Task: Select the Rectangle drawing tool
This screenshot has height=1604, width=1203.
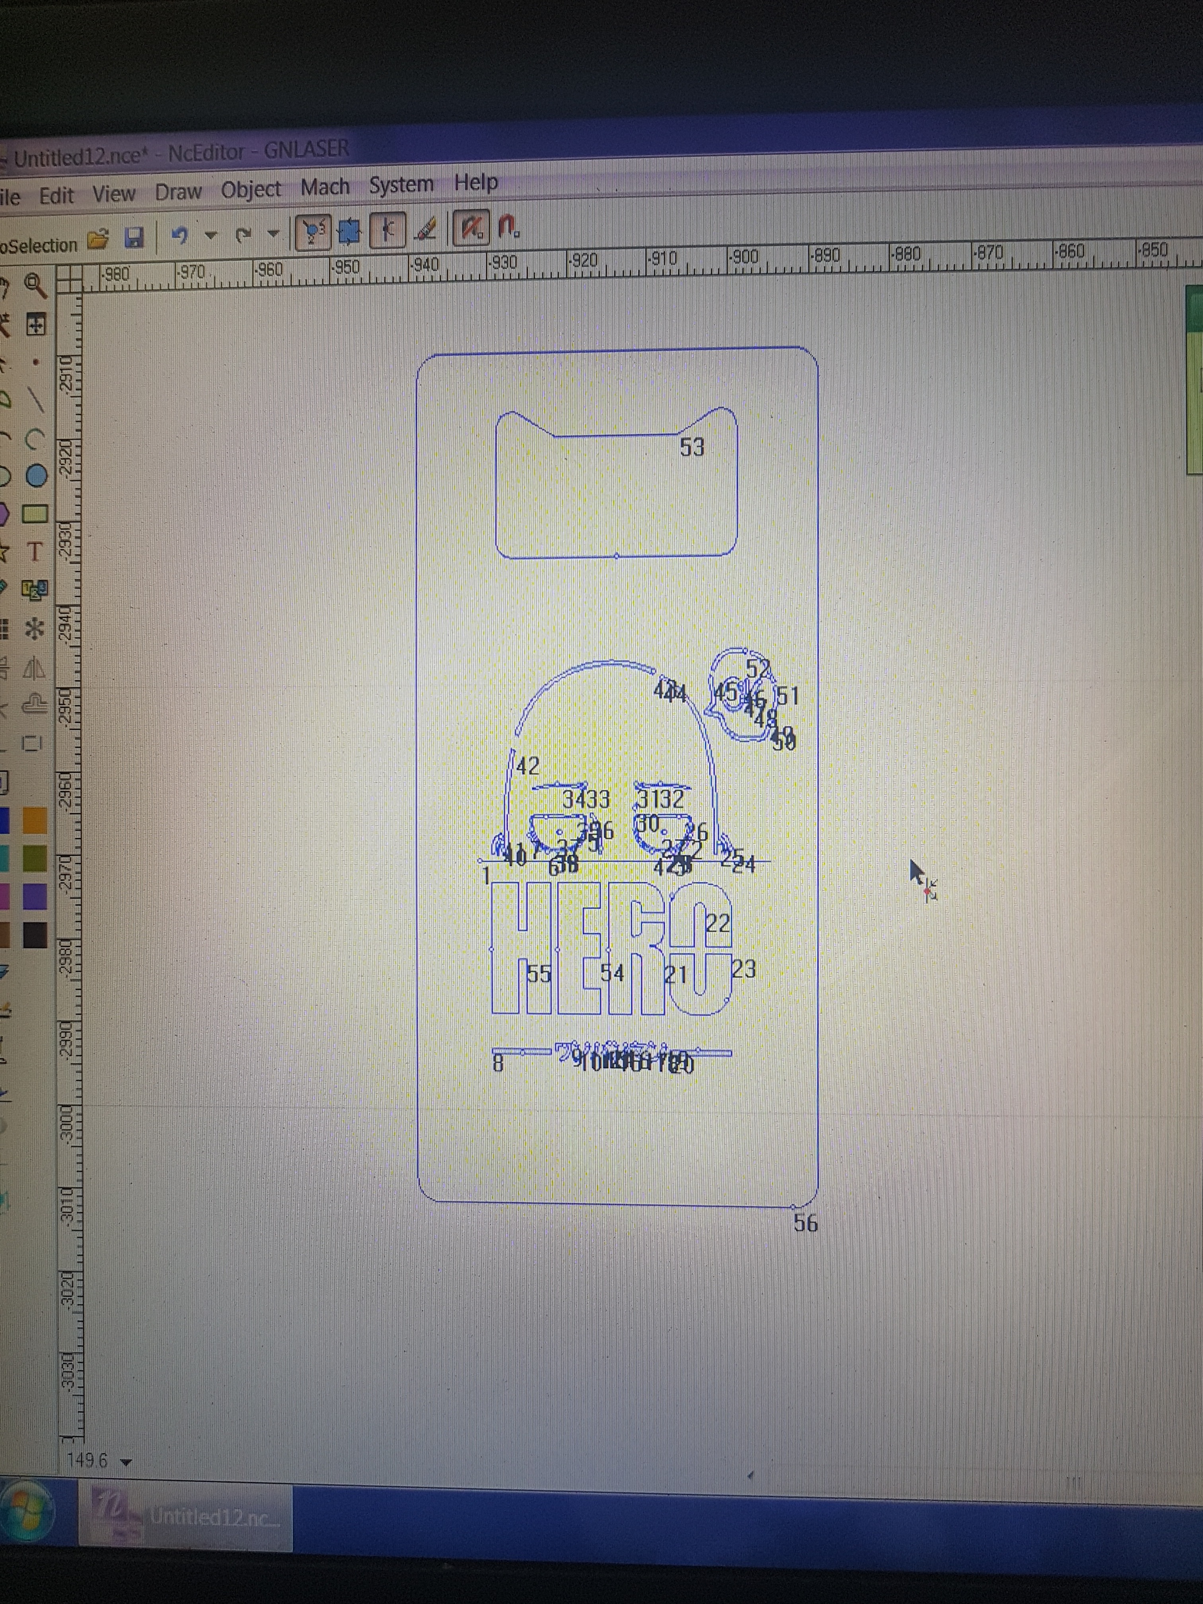Action: [35, 514]
